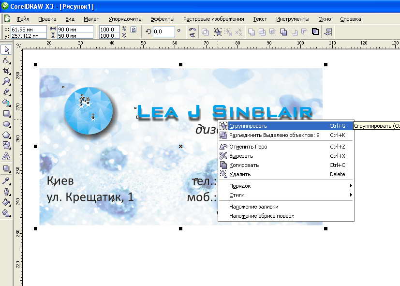Click the rotation angle input field

[164, 32]
